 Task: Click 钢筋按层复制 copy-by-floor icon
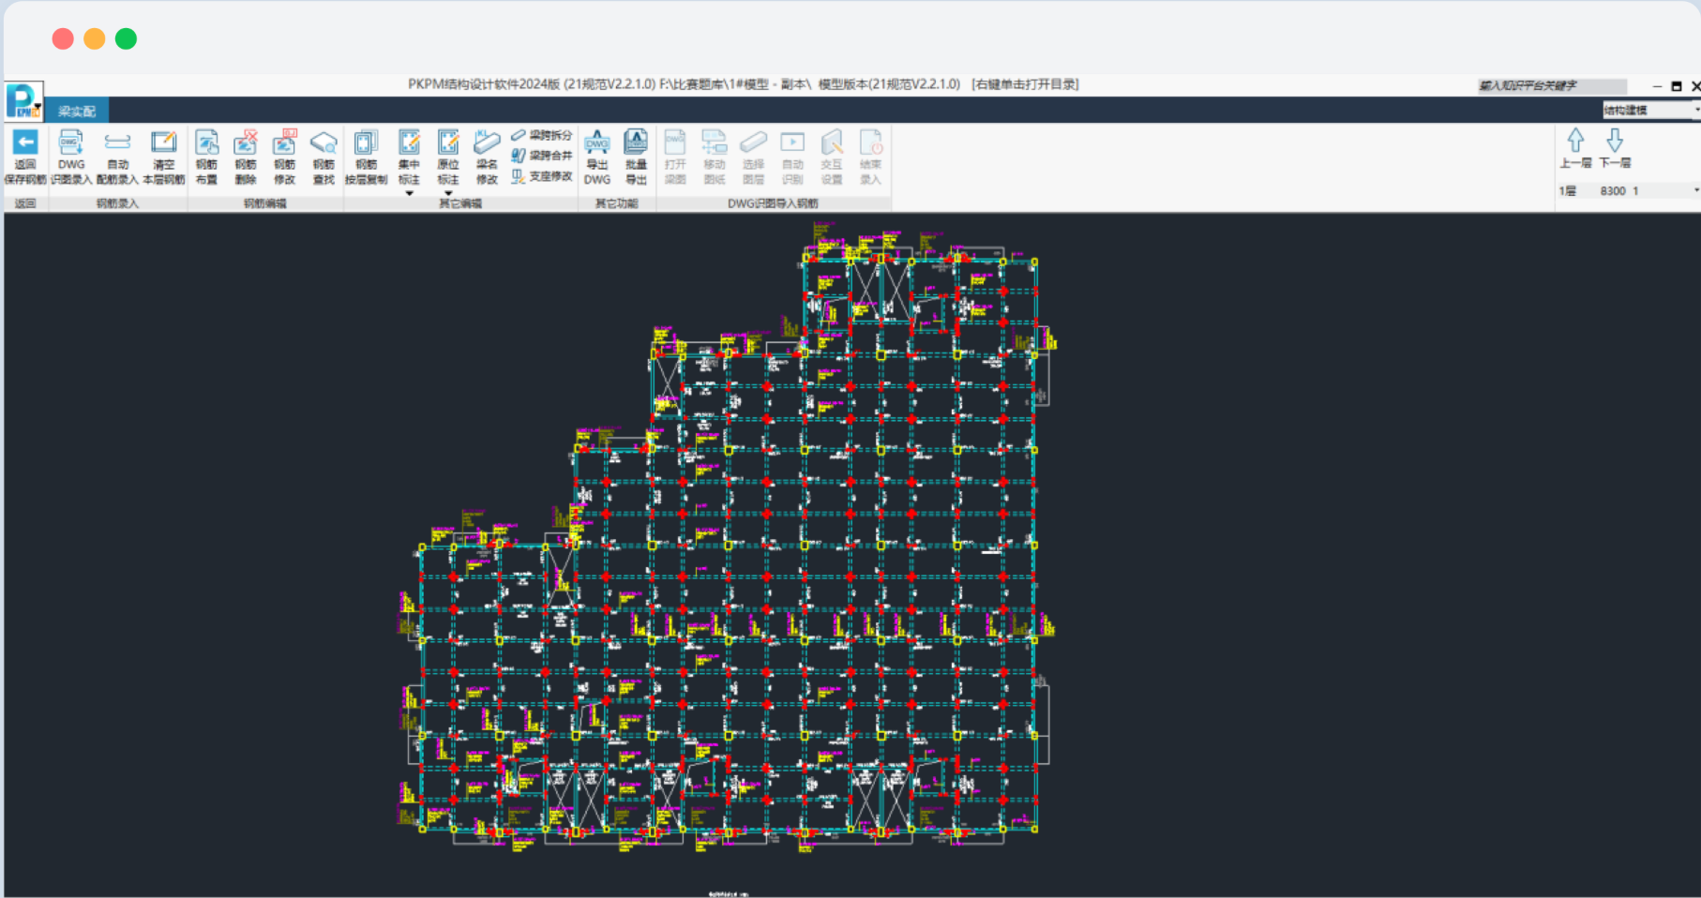366,143
